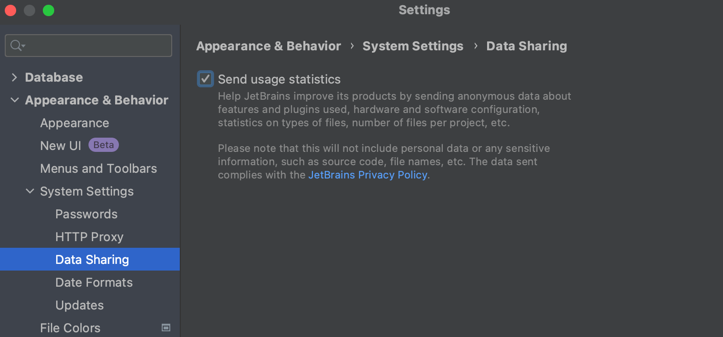Viewport: 723px width, 337px height.
Task: Select Passwords in the sidebar
Action: click(86, 214)
